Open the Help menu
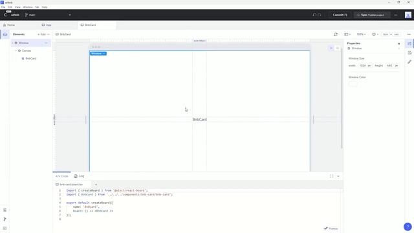The width and height of the screenshot is (414, 233). tap(45, 7)
